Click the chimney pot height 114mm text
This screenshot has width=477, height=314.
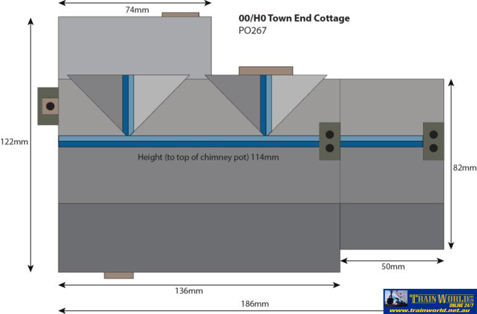pos(208,157)
